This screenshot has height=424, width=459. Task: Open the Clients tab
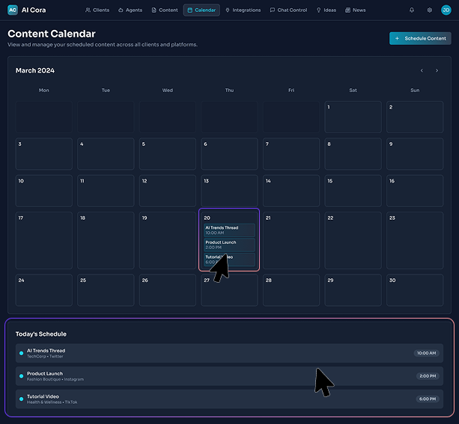97,10
